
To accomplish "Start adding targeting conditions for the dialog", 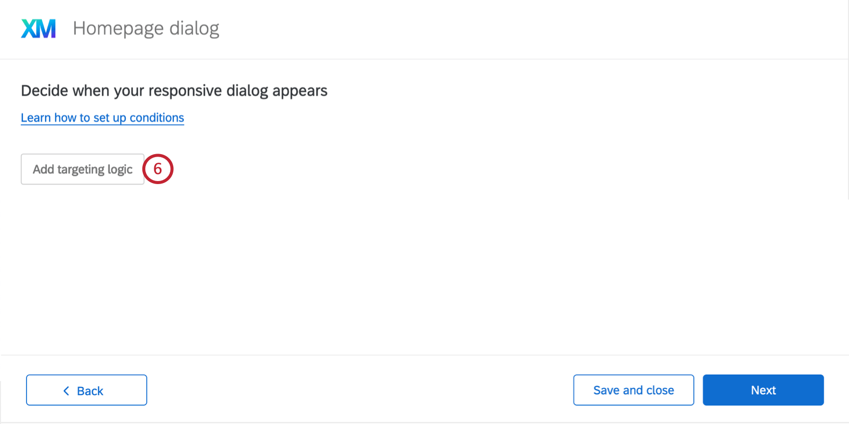I will pyautogui.click(x=82, y=169).
